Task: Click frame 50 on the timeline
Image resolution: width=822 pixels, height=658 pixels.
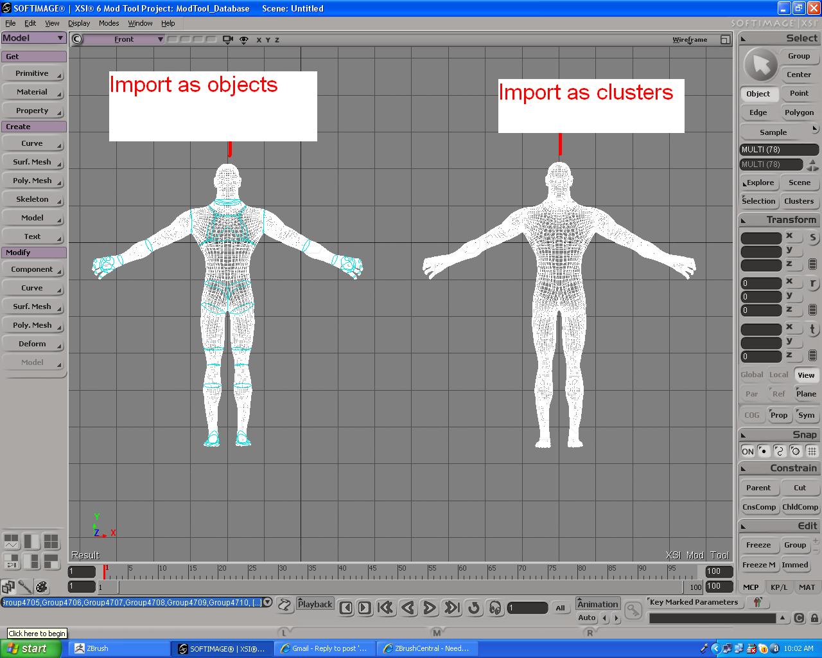Action: (x=399, y=571)
